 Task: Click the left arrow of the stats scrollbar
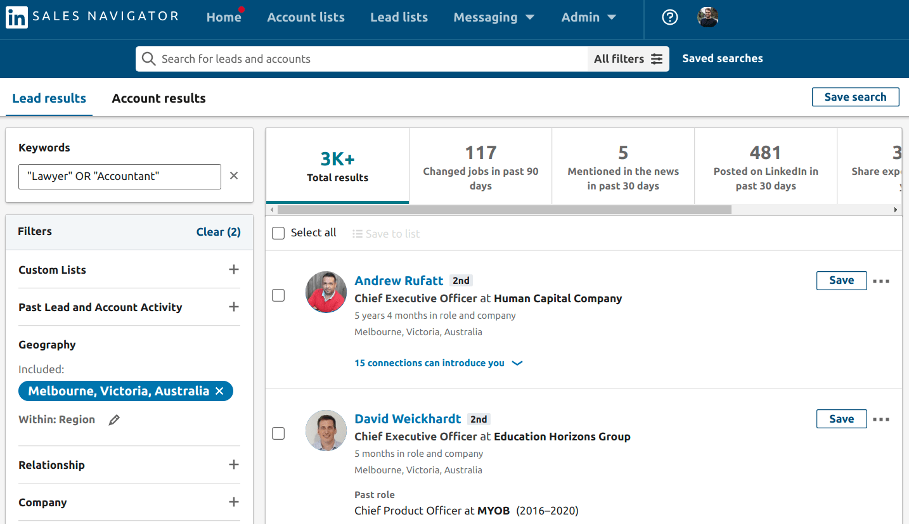(x=272, y=210)
